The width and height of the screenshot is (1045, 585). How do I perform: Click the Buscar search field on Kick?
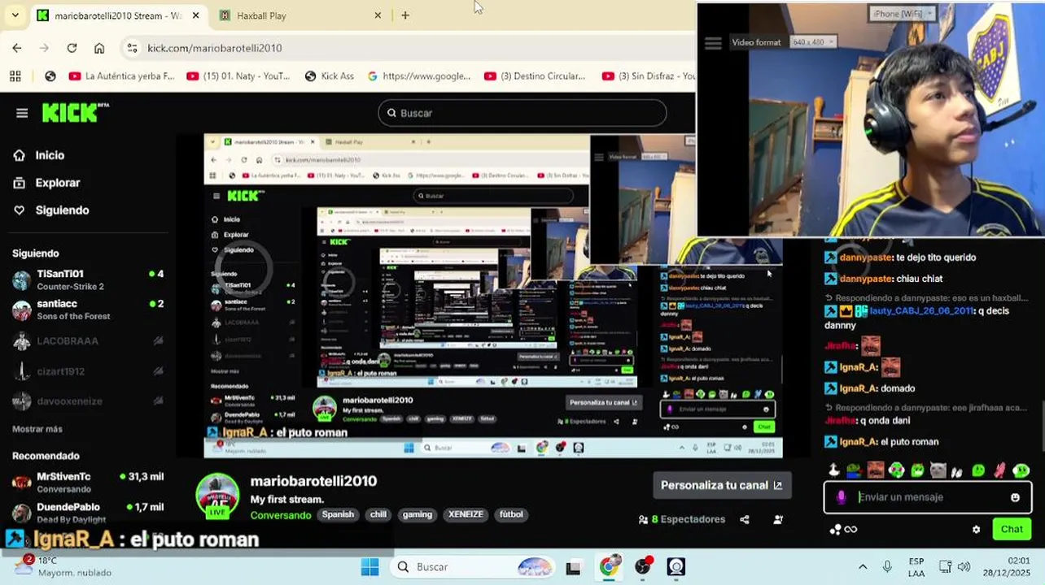[x=522, y=113]
